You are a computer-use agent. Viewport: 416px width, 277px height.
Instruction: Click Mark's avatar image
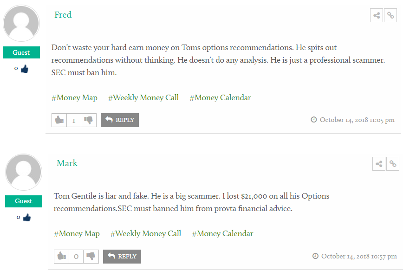(24, 172)
